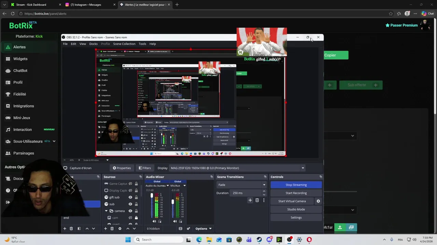The width and height of the screenshot is (437, 245).
Task: Open Profil in the BotRix sidebar
Action: click(18, 82)
